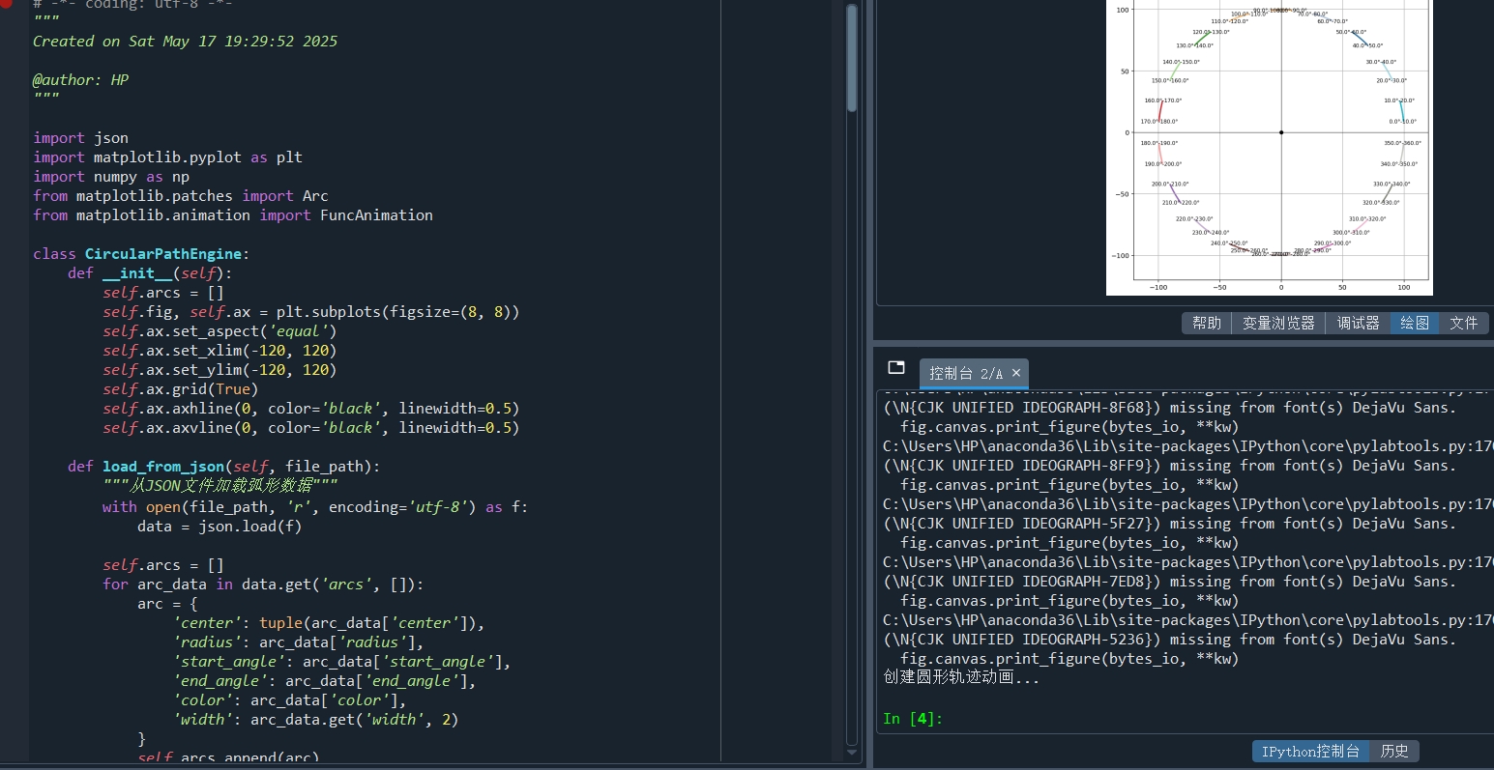The width and height of the screenshot is (1494, 770).
Task: Click the 'width': arc_data.get line
Action: [x=315, y=720]
